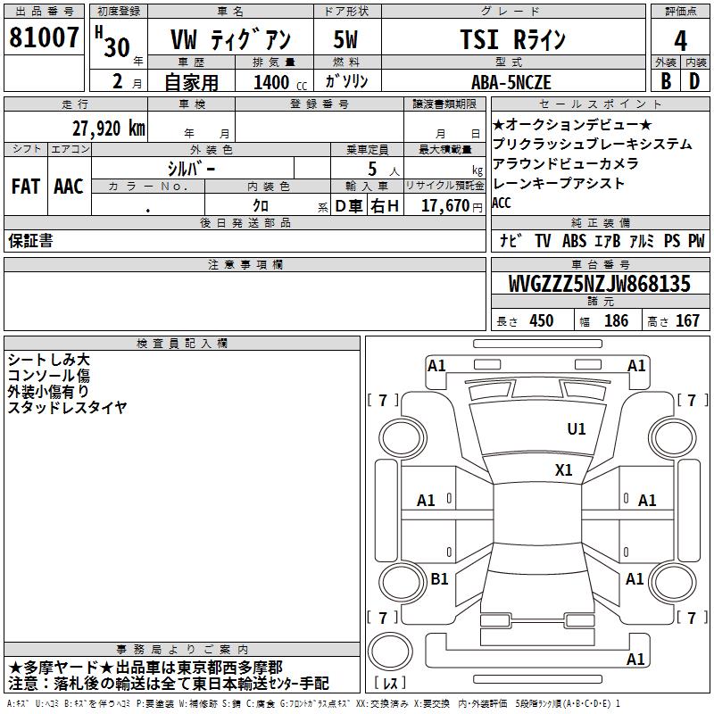Viewport: 714px width, 714px height.
Task: Click the model code ABA-5NCZE
Action: [x=511, y=82]
